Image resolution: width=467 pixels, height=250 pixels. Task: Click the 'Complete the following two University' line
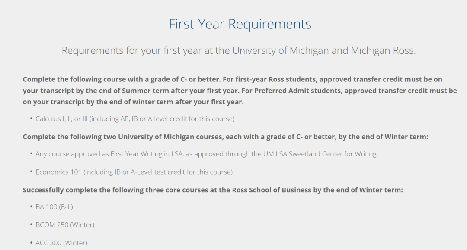pos(225,137)
